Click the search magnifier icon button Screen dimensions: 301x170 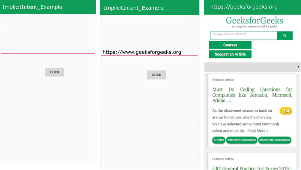[x=285, y=36]
